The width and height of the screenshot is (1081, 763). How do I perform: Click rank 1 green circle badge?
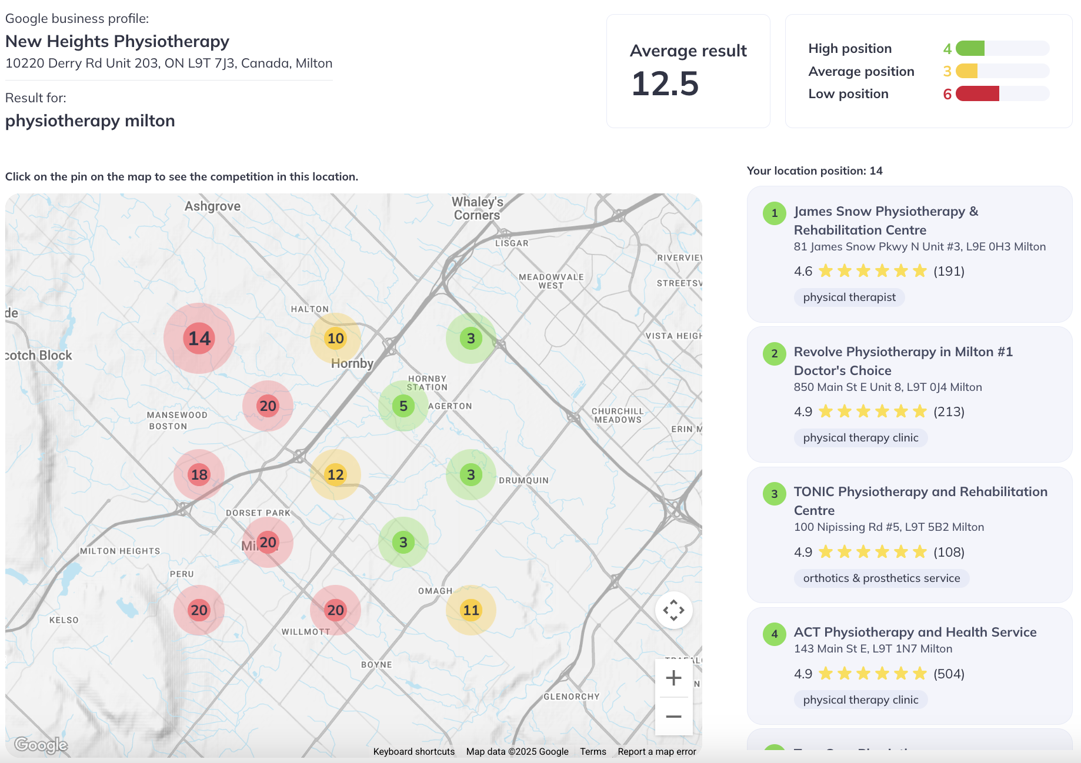(775, 213)
